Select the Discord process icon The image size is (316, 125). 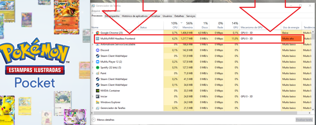tap(98, 50)
